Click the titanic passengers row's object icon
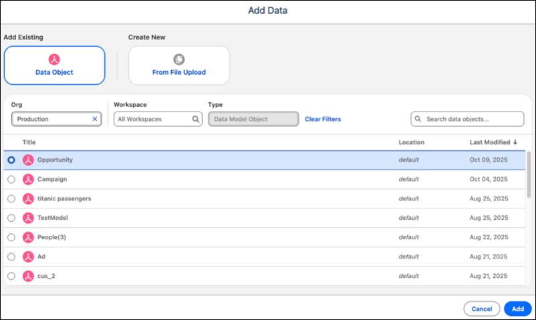Screen dimensions: 536x320 (28, 198)
